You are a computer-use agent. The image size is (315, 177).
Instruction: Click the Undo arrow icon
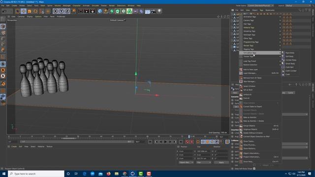tap(4, 11)
